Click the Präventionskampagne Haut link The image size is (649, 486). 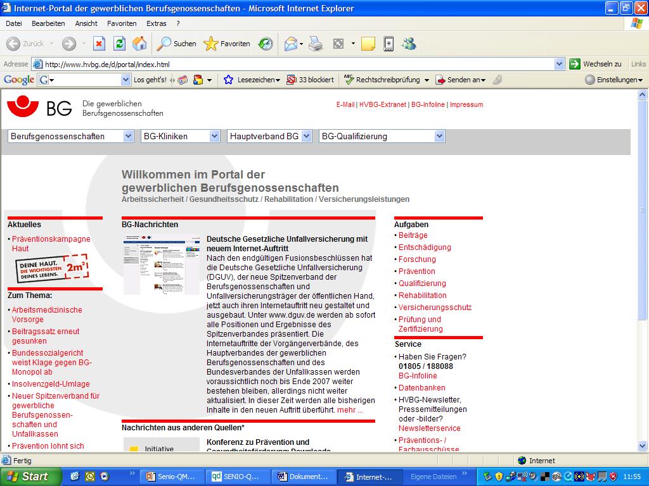[x=51, y=244]
